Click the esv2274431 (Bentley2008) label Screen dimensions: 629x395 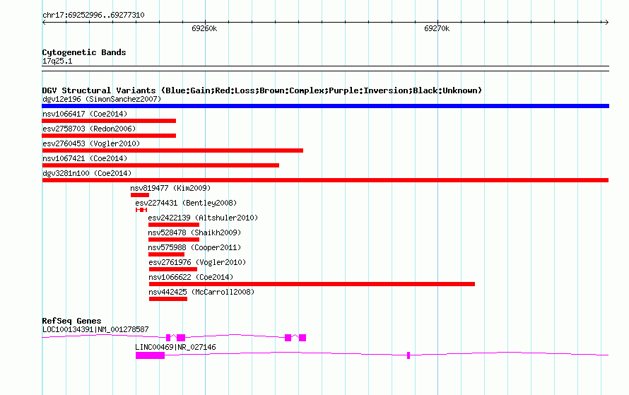click(186, 203)
